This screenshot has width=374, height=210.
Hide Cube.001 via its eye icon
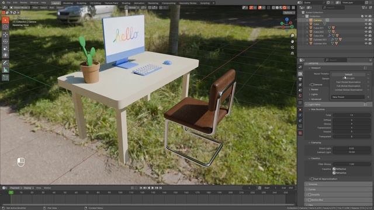click(x=366, y=28)
